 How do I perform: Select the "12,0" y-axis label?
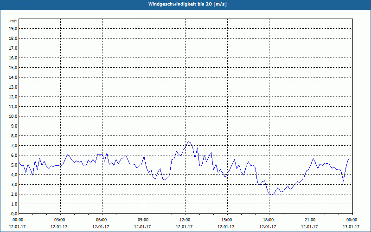pos(13,97)
